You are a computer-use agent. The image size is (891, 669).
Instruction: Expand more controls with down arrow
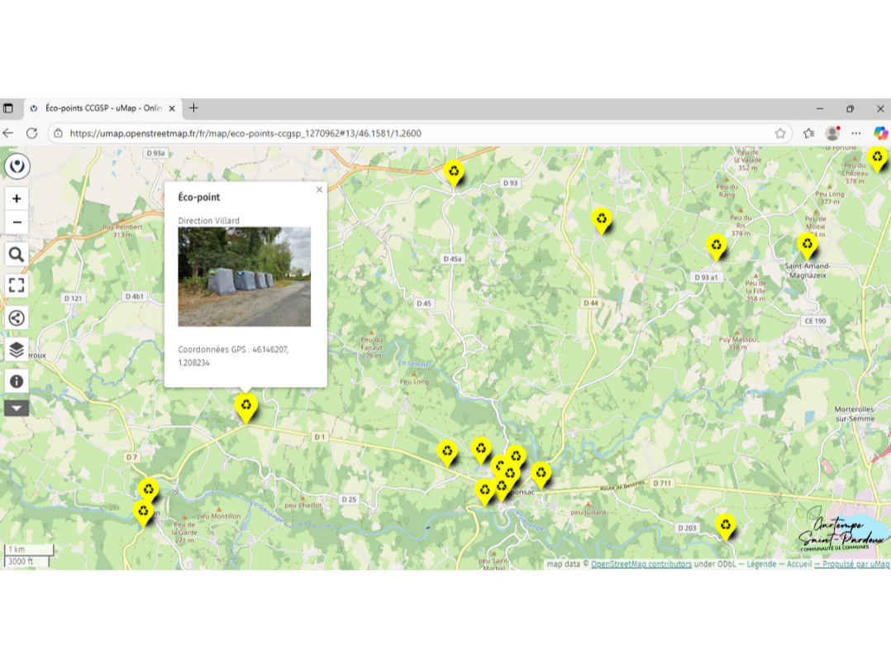coord(17,408)
